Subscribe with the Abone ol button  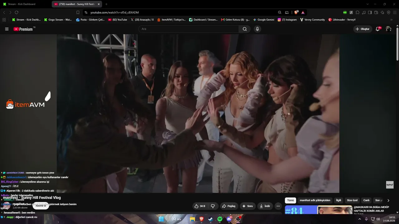pyautogui.click(x=41, y=206)
